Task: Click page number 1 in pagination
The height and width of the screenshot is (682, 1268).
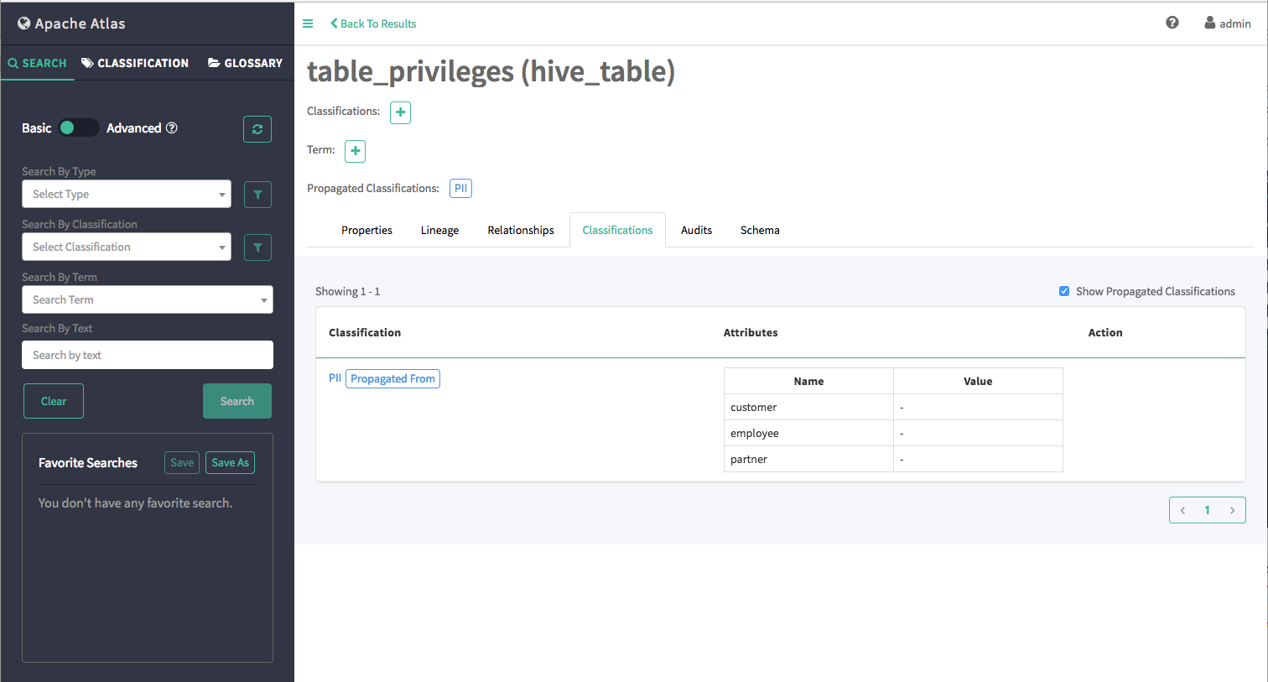Action: (1207, 510)
